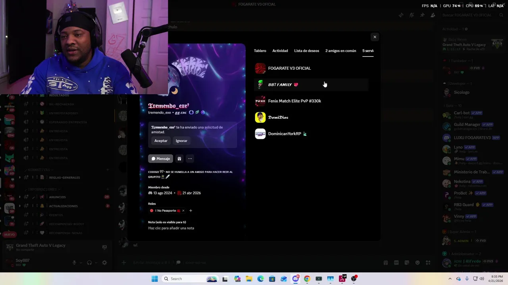Add a role with the plus icon
Image resolution: width=508 pixels, height=285 pixels.
coord(190,211)
